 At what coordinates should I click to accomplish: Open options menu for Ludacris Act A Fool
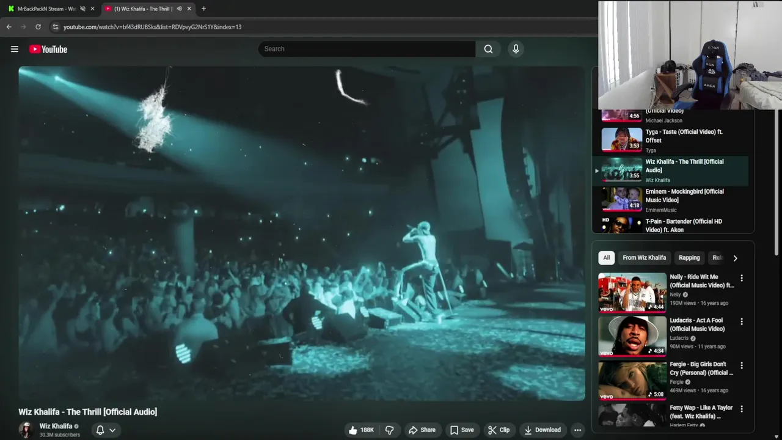pyautogui.click(x=742, y=321)
